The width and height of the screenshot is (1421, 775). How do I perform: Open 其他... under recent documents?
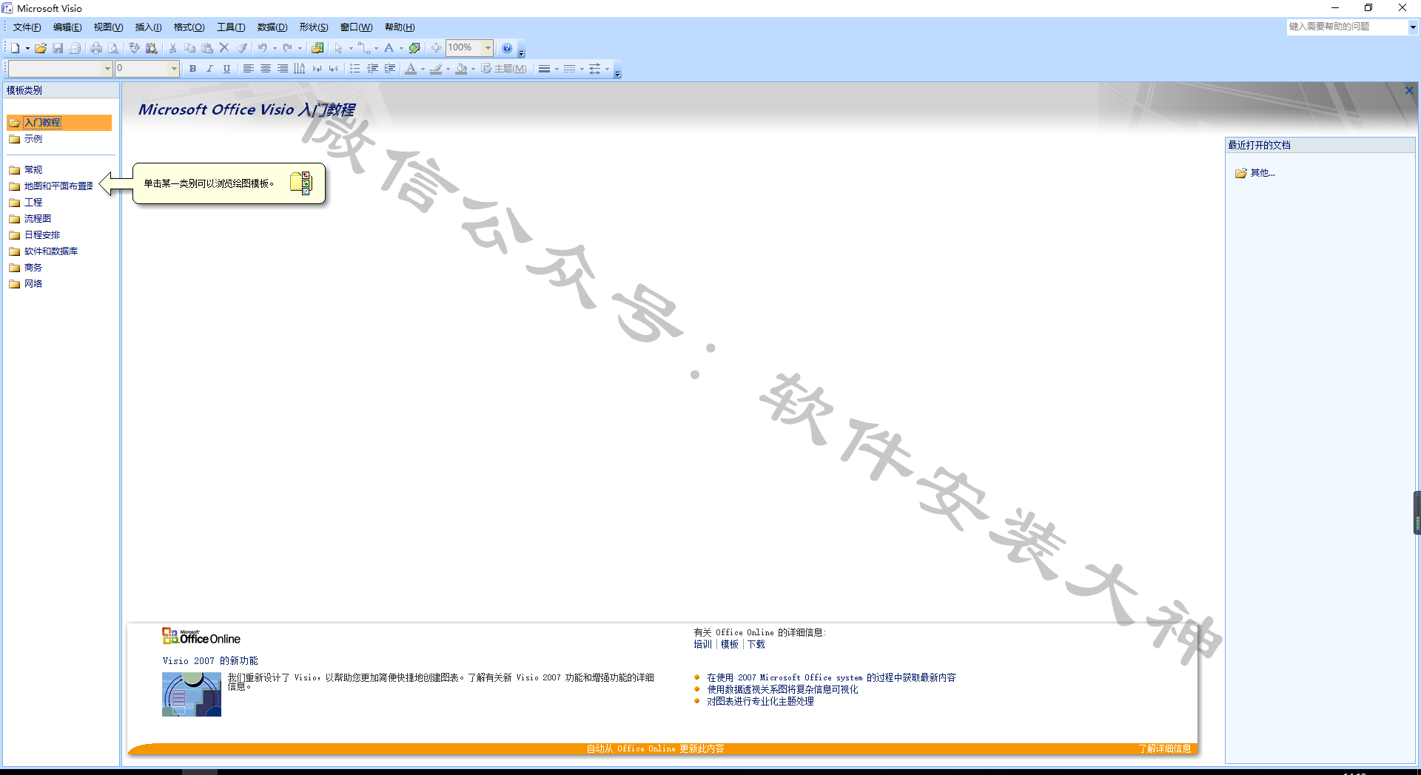pyautogui.click(x=1263, y=173)
